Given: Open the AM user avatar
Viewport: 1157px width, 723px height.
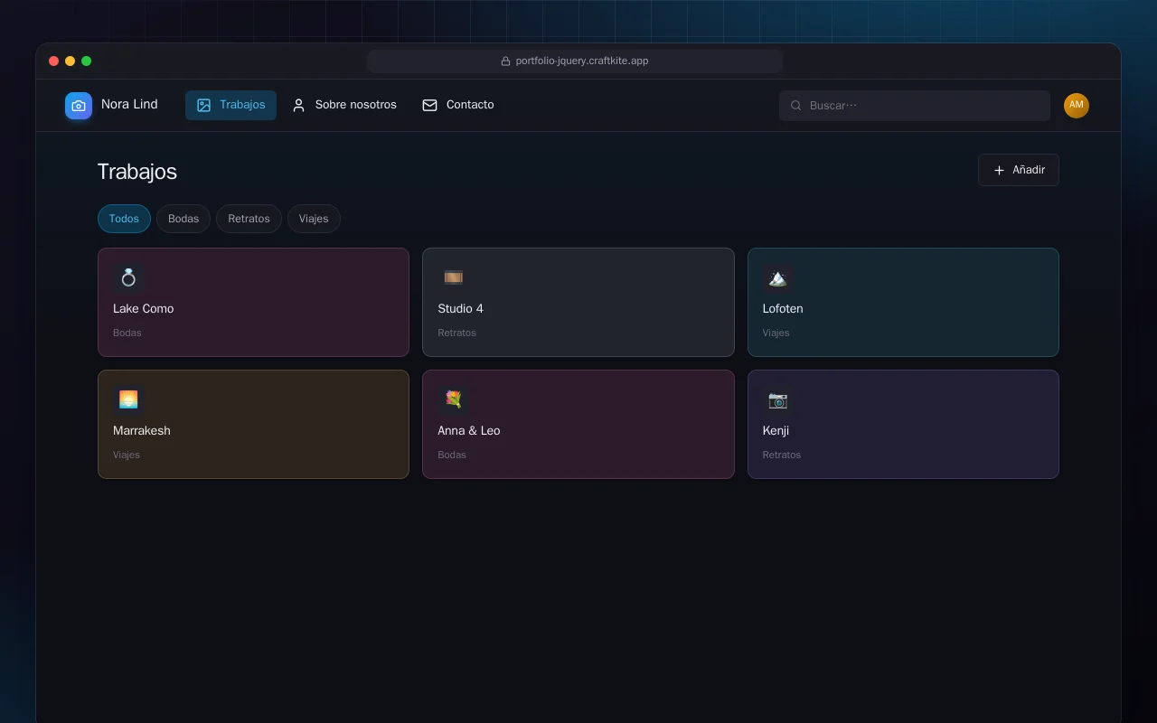Looking at the screenshot, I should coord(1076,106).
